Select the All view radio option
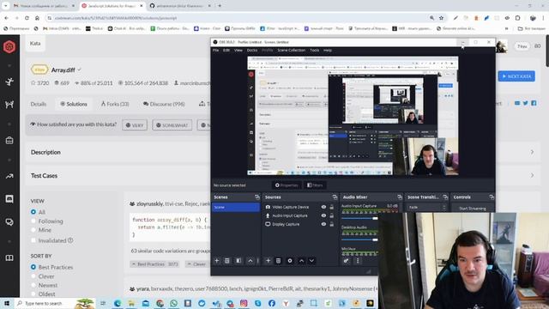 [33, 212]
